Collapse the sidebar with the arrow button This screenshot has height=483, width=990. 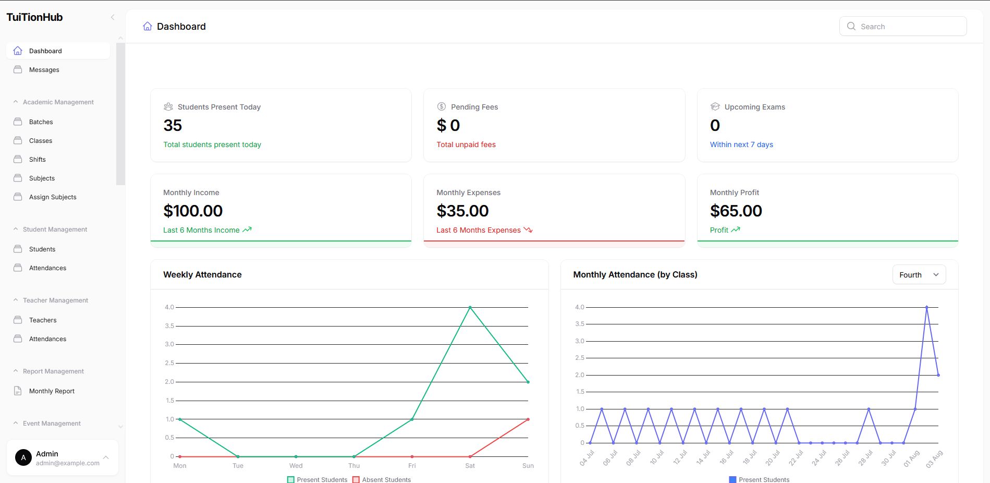(x=113, y=17)
